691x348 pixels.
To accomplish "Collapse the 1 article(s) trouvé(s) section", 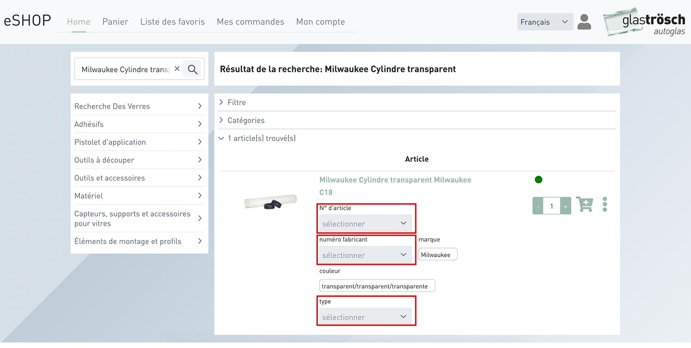I will tap(417, 138).
